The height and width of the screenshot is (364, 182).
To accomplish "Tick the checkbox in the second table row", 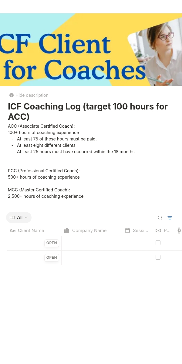I will pyautogui.click(x=158, y=257).
